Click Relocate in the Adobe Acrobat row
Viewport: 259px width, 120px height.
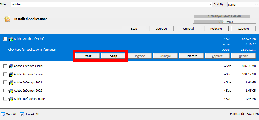(191, 56)
